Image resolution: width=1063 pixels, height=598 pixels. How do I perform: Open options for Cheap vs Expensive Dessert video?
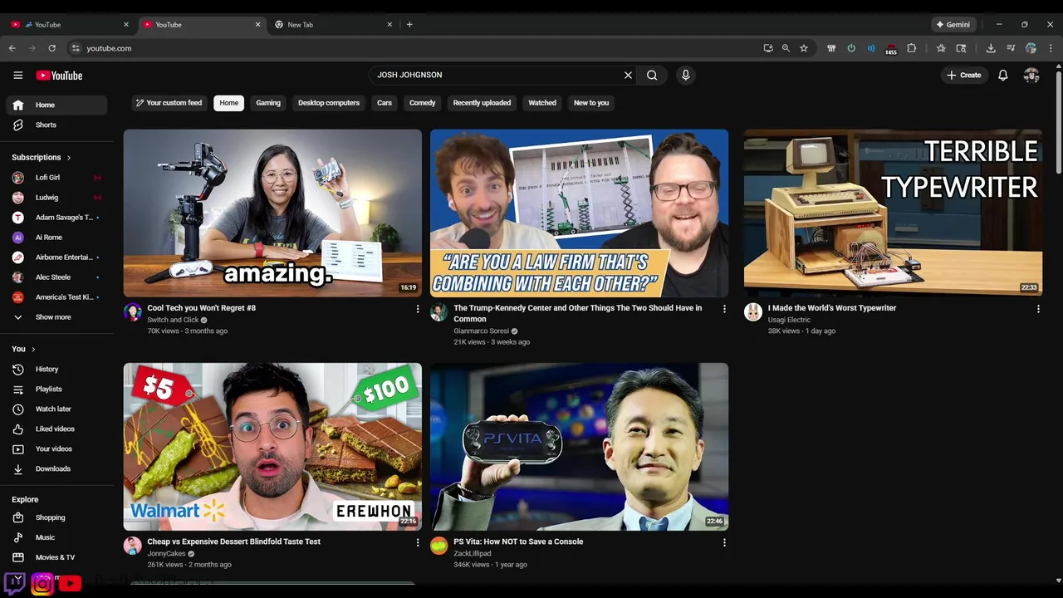click(418, 542)
